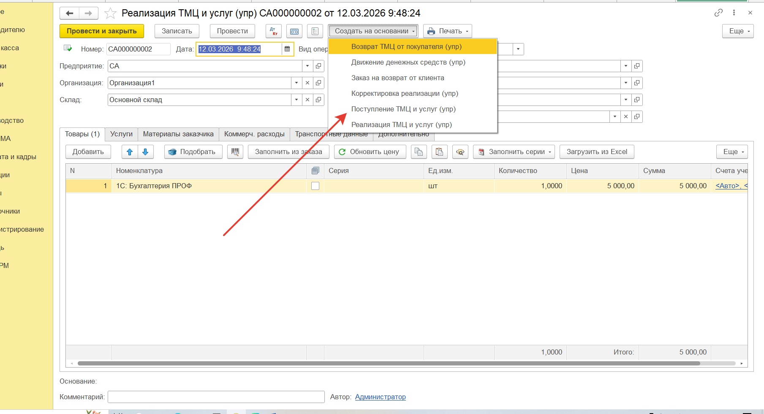Expand Вид операции dropdown arrow
Viewport: 764px width, 414px height.
518,49
